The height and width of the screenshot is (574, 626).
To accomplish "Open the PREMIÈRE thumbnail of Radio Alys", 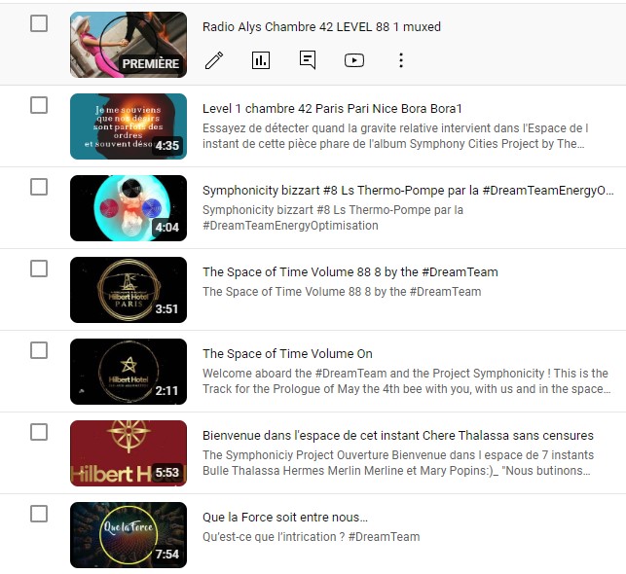I will pyautogui.click(x=129, y=45).
